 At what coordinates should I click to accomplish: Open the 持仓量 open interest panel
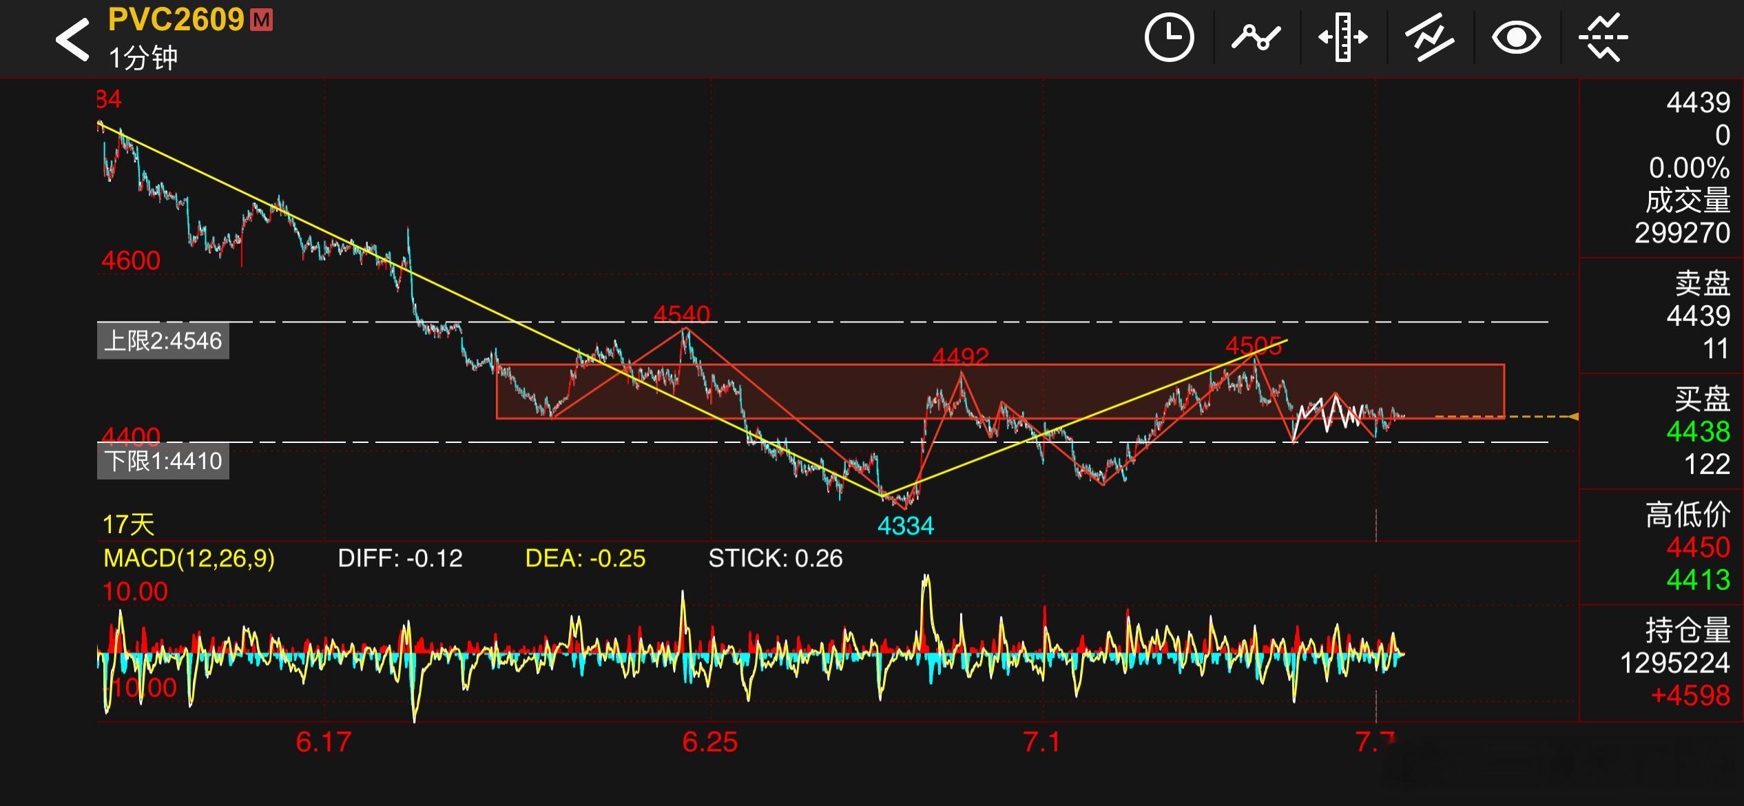(1661, 663)
